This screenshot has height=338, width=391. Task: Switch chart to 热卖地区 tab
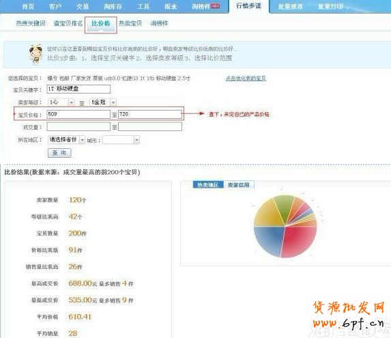pos(208,184)
